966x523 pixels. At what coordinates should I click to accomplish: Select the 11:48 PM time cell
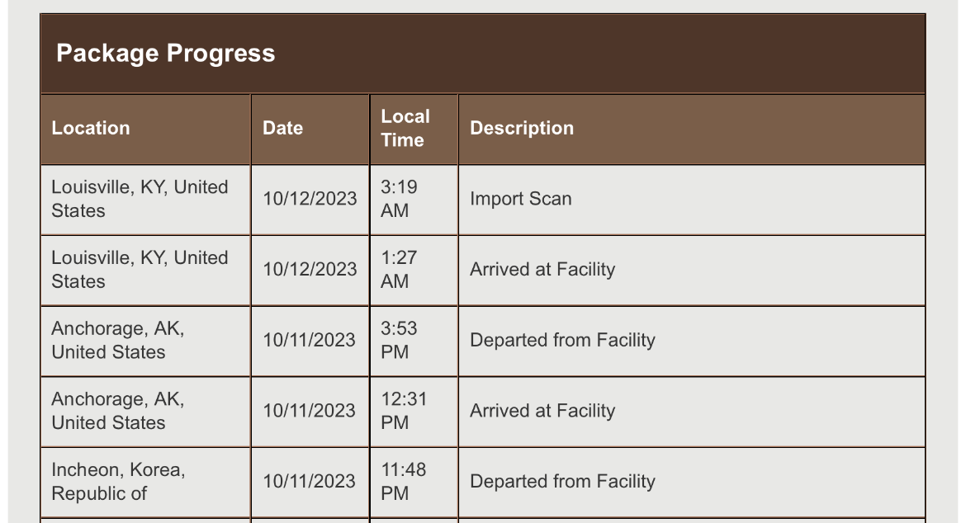click(x=414, y=483)
